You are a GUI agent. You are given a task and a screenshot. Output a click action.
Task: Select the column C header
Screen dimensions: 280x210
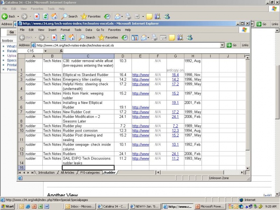click(x=88, y=56)
